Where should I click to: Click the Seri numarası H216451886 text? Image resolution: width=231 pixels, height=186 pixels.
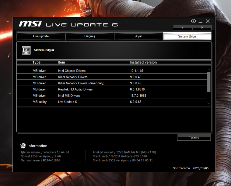pos(40,160)
